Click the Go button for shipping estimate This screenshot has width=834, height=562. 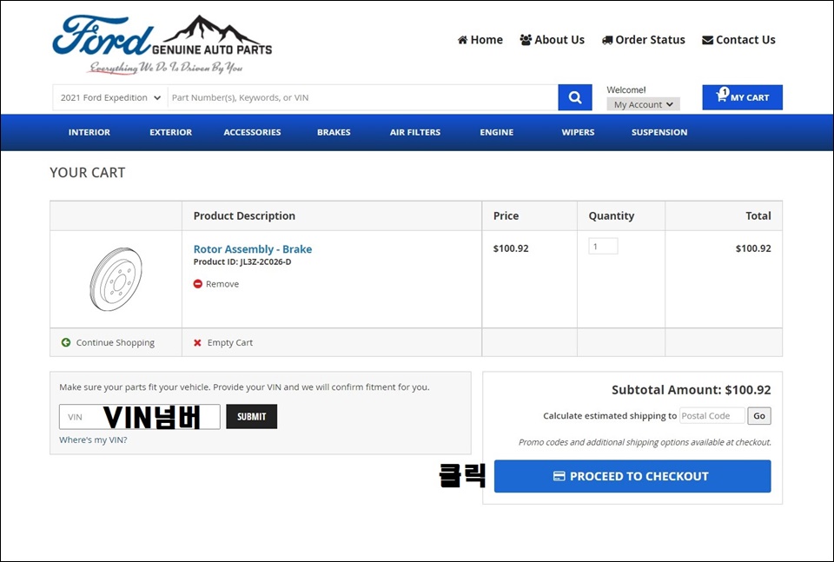[x=759, y=416]
